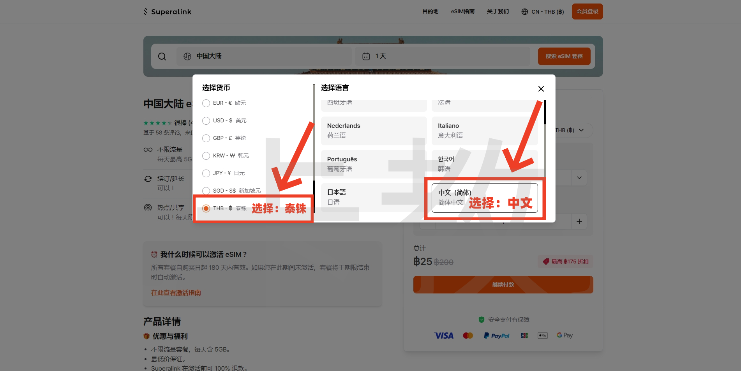Click the VISA payment icon
Image resolution: width=741 pixels, height=371 pixels.
click(444, 335)
